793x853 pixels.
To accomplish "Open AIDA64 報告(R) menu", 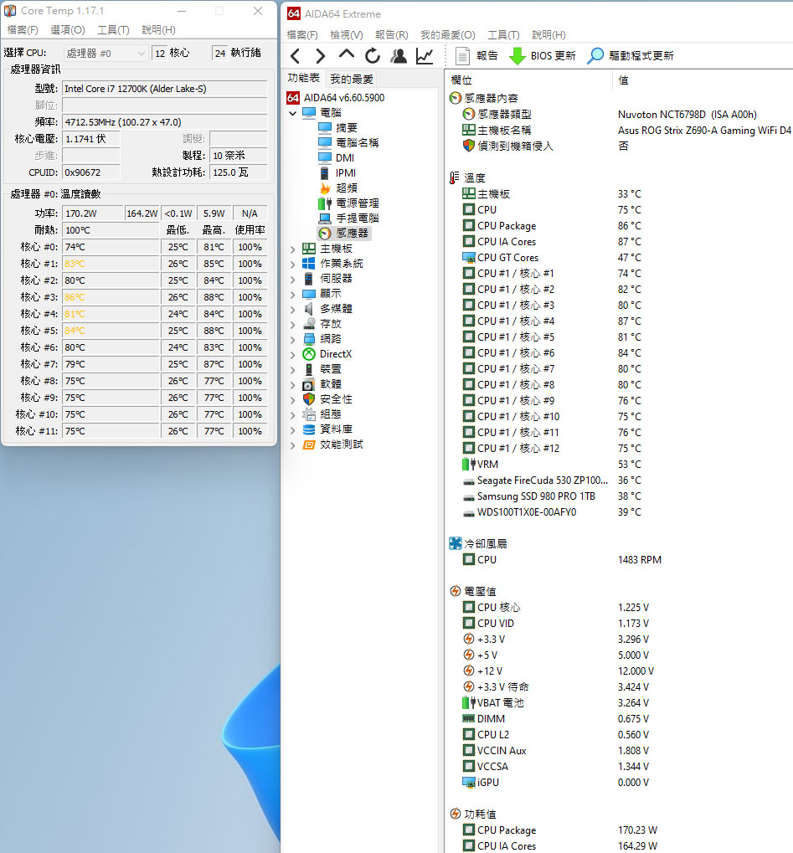I will pos(392,35).
